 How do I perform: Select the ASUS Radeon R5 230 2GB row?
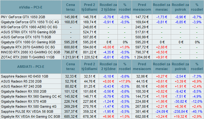tap(102, 81)
